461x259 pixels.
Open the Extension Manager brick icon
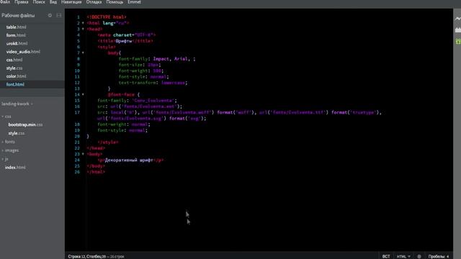click(x=458, y=29)
